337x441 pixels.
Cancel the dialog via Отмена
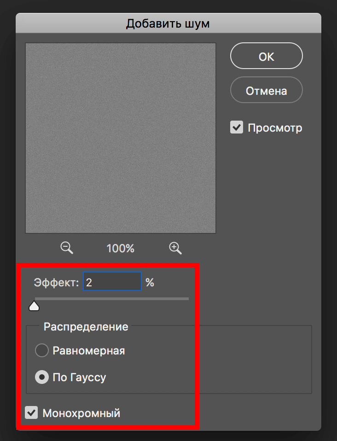click(x=266, y=90)
